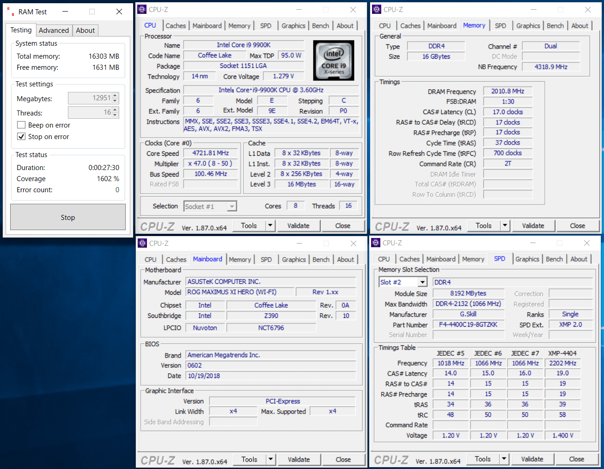604x469 pixels.
Task: Click the CPU-Z icon in the Mainboard window title bar
Action: tap(143, 244)
